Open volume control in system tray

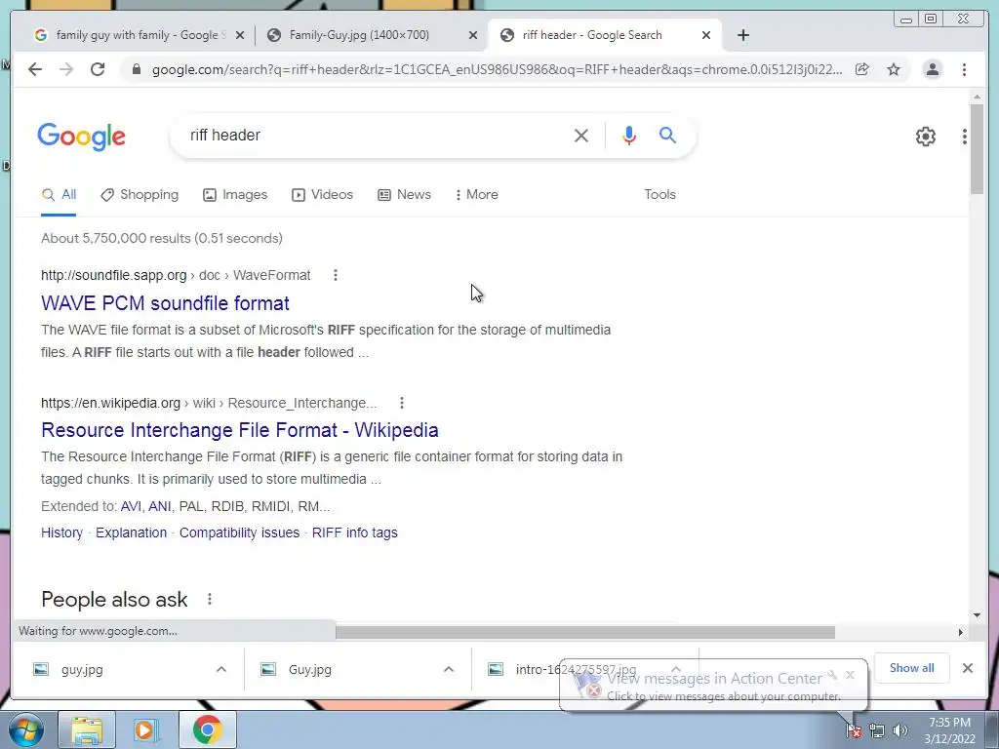899,730
